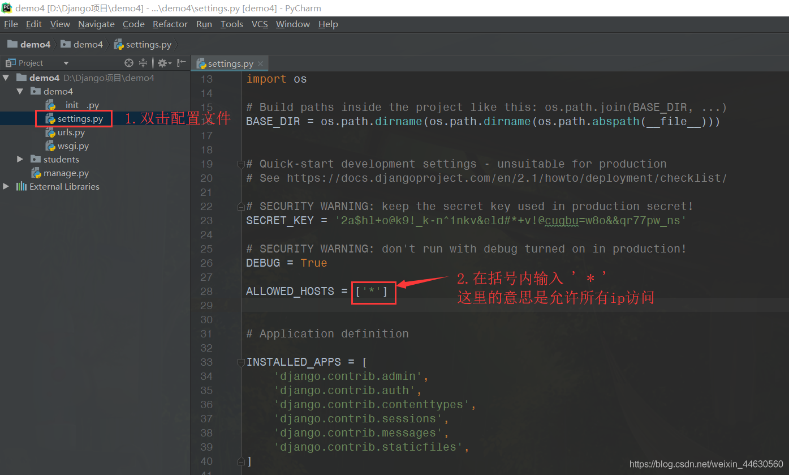The width and height of the screenshot is (789, 475).
Task: Click root demo4 breadcrumb
Action: point(29,44)
